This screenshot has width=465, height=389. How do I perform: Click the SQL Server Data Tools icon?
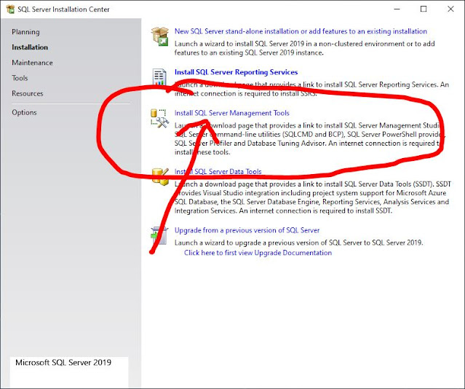[x=160, y=176]
